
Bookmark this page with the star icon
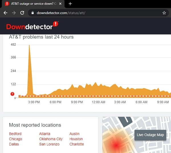click(x=164, y=13)
